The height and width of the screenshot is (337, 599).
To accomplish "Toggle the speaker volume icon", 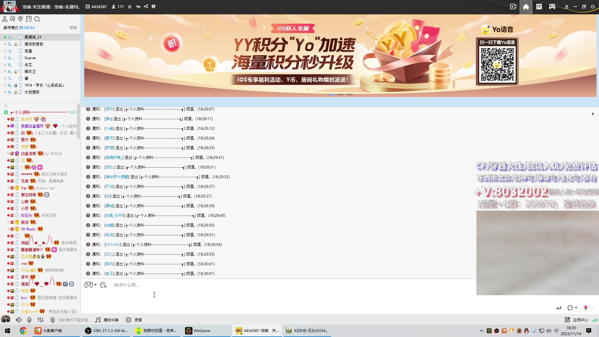I will (x=19, y=320).
